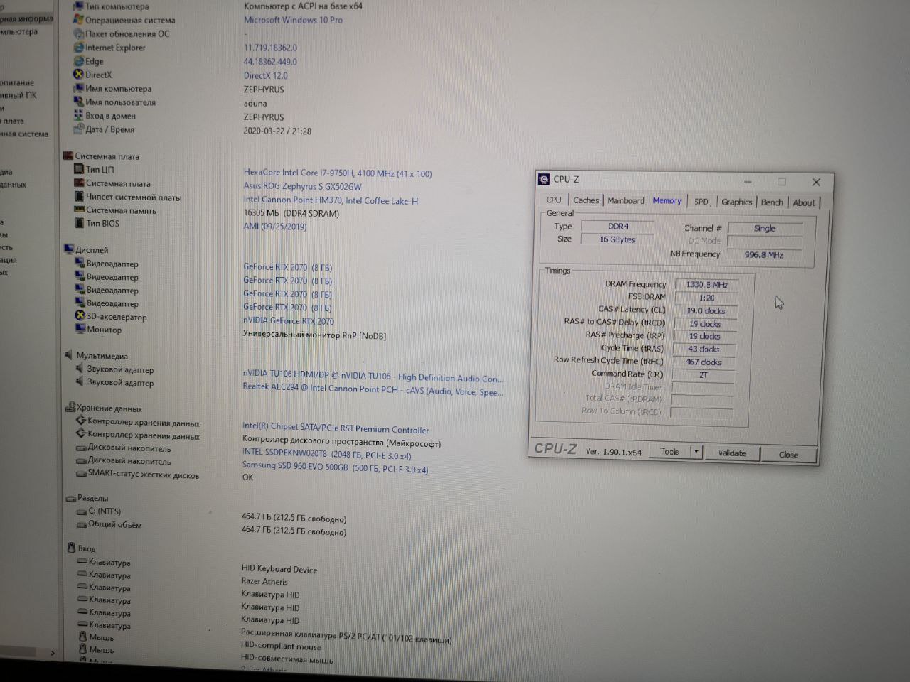
Task: Select the Edge browser icon
Action: click(x=79, y=61)
